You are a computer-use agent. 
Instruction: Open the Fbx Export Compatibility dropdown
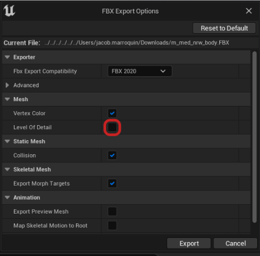140,71
